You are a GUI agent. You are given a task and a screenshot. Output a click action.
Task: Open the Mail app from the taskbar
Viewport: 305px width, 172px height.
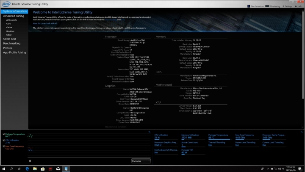(58, 169)
